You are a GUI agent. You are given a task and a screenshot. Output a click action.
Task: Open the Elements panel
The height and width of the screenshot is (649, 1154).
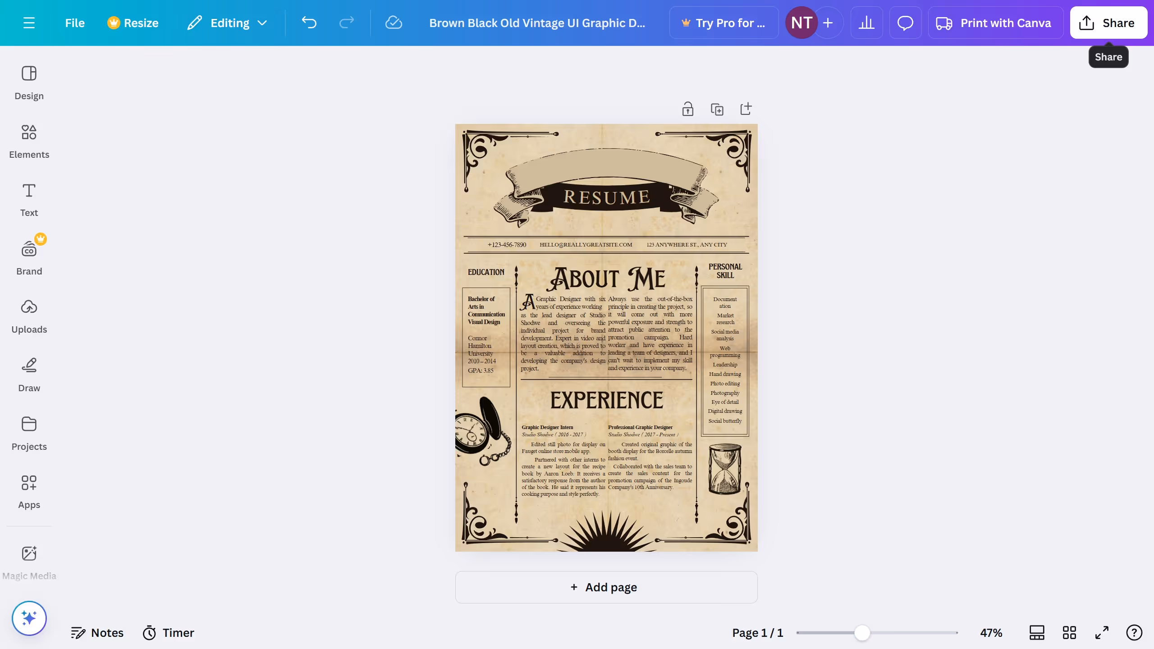click(x=29, y=140)
